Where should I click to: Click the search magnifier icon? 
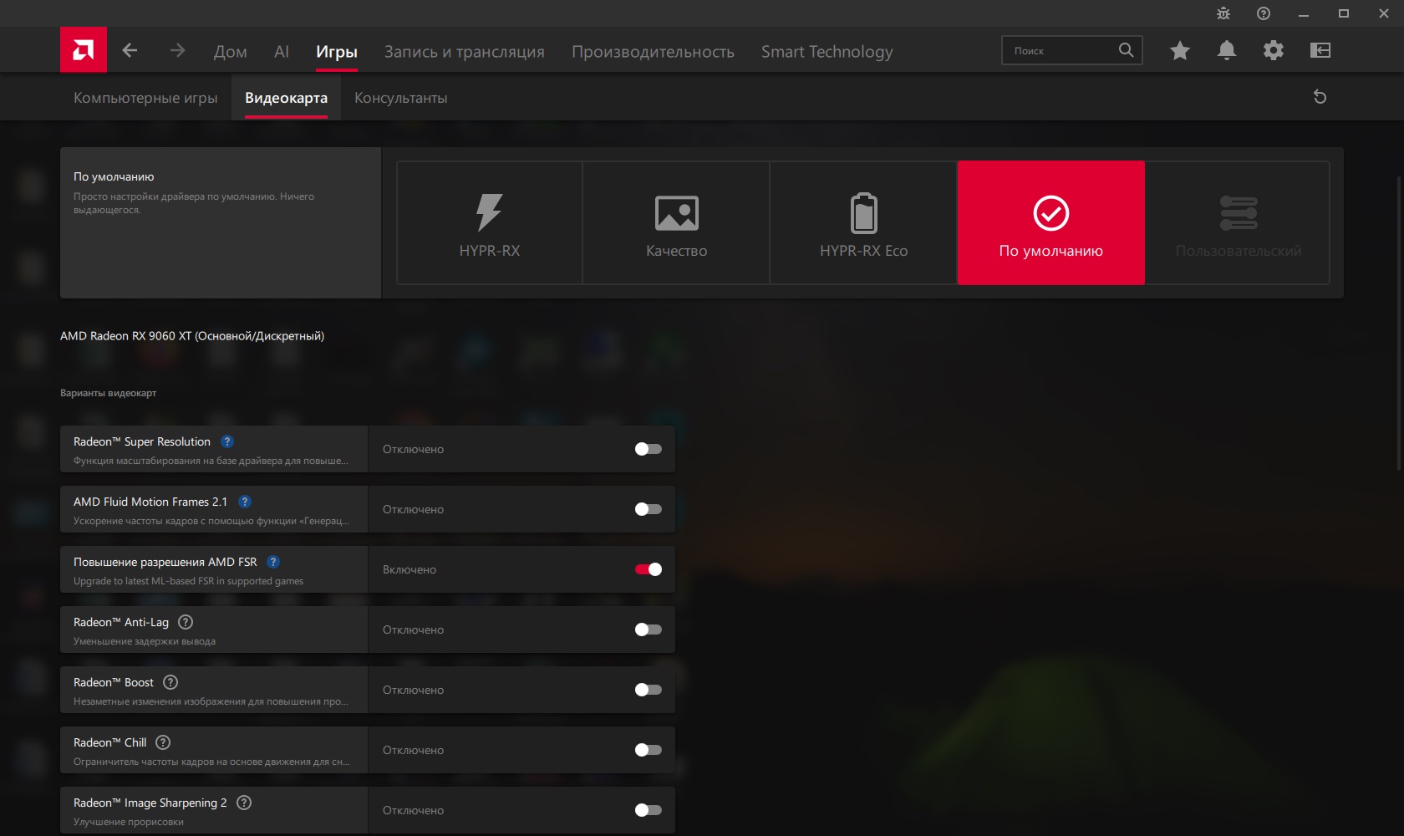coord(1127,50)
